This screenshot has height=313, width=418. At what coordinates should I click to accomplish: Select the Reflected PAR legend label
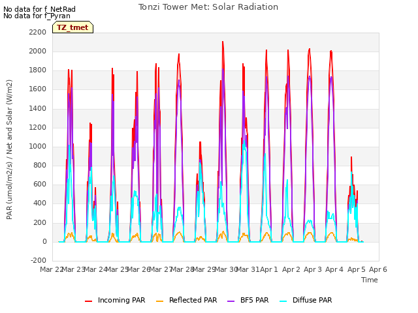[x=193, y=300]
